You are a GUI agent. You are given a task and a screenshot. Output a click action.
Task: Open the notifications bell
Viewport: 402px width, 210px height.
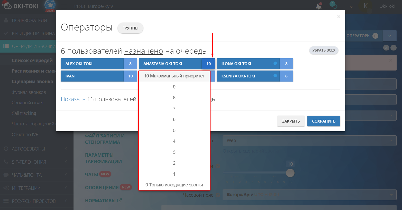[318, 6]
